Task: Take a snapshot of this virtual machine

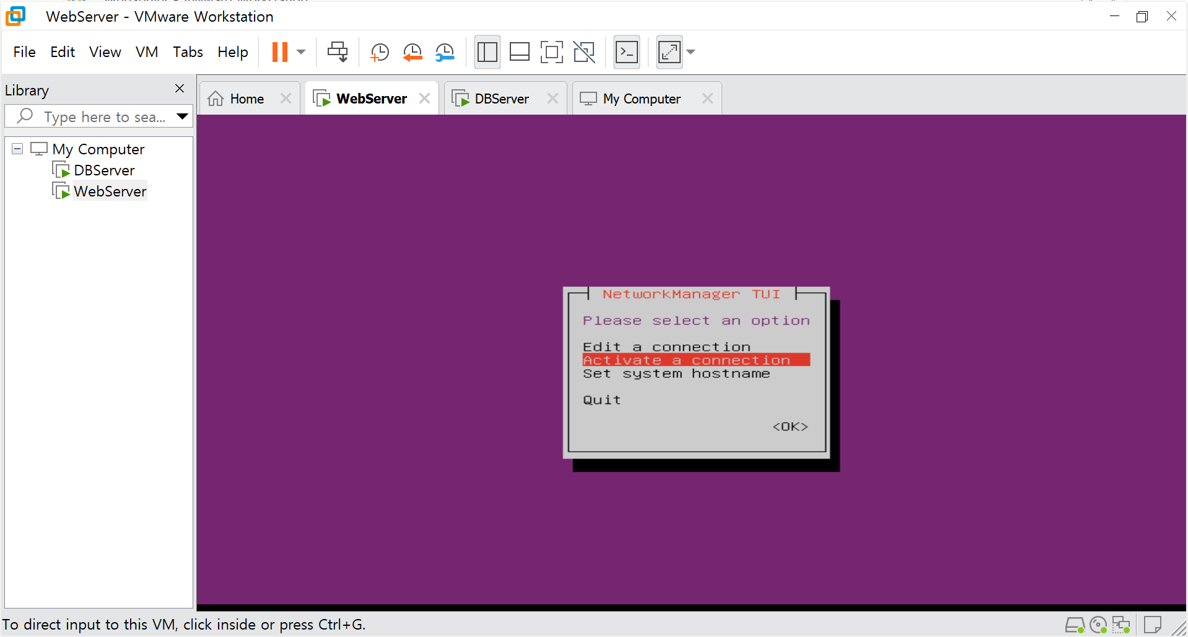Action: click(379, 52)
